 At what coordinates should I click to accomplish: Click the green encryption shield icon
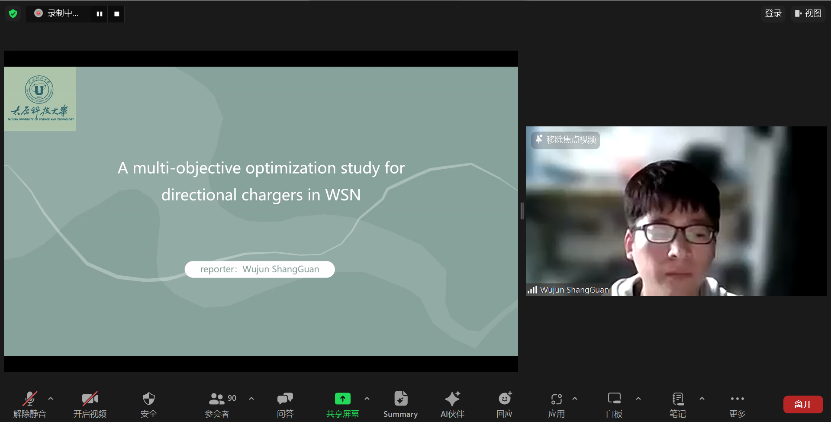coord(13,13)
